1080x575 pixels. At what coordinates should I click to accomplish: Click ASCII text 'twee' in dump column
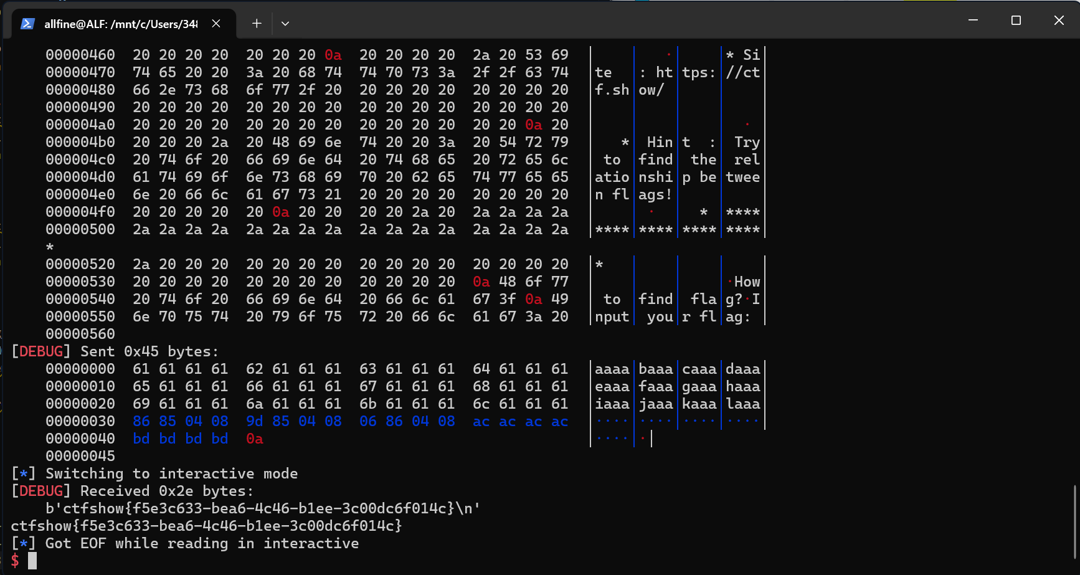point(743,177)
